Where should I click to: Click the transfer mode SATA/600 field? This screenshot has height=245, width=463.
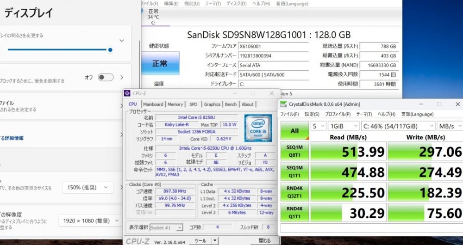pos(274,74)
